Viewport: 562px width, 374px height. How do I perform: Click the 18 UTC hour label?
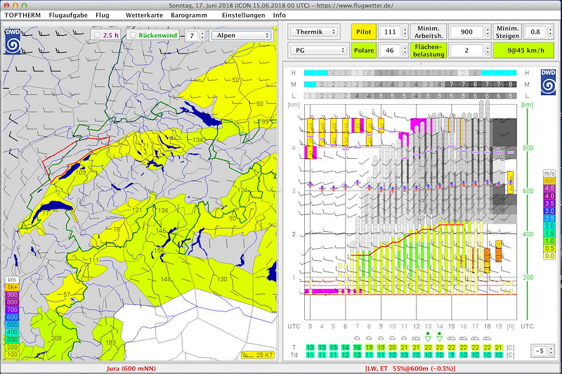[x=487, y=326]
